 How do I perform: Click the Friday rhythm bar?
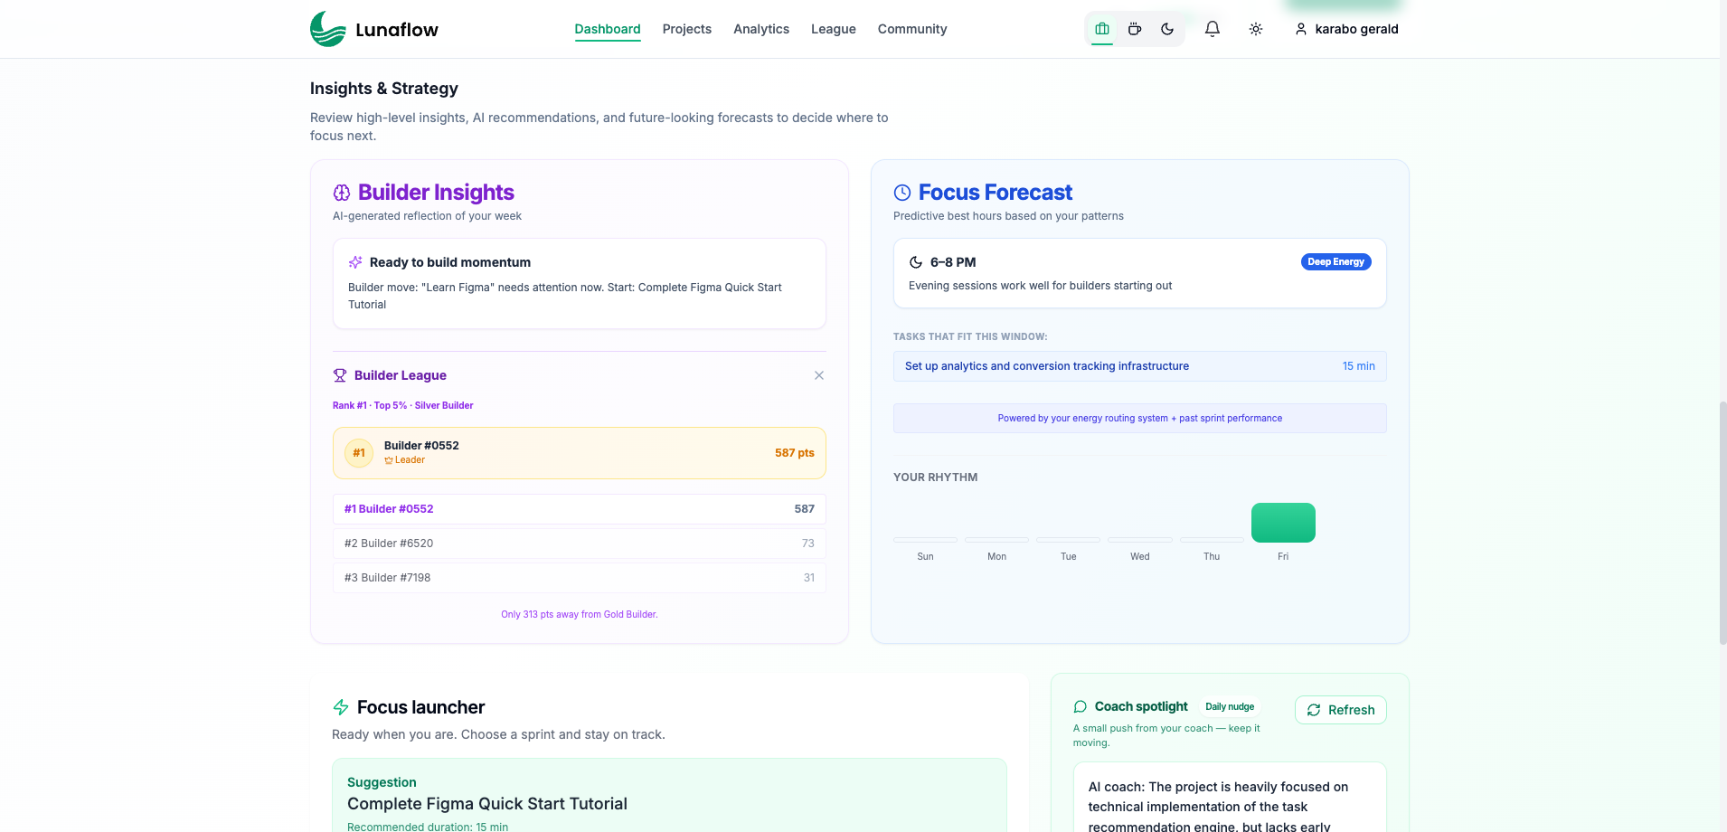[x=1283, y=522]
